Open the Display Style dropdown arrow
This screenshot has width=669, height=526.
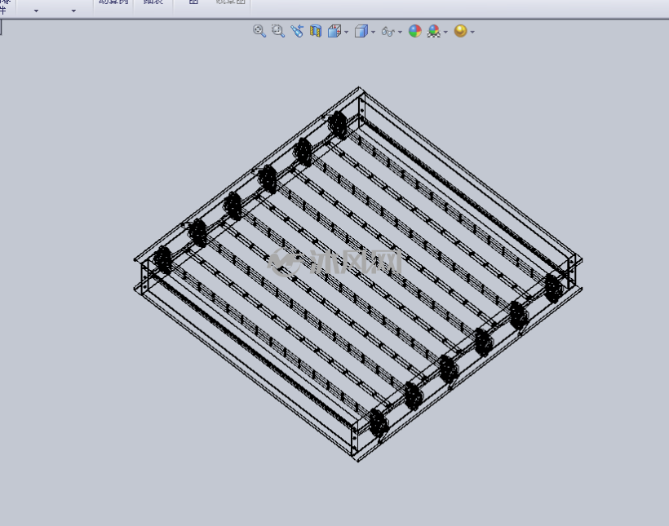pyautogui.click(x=374, y=32)
